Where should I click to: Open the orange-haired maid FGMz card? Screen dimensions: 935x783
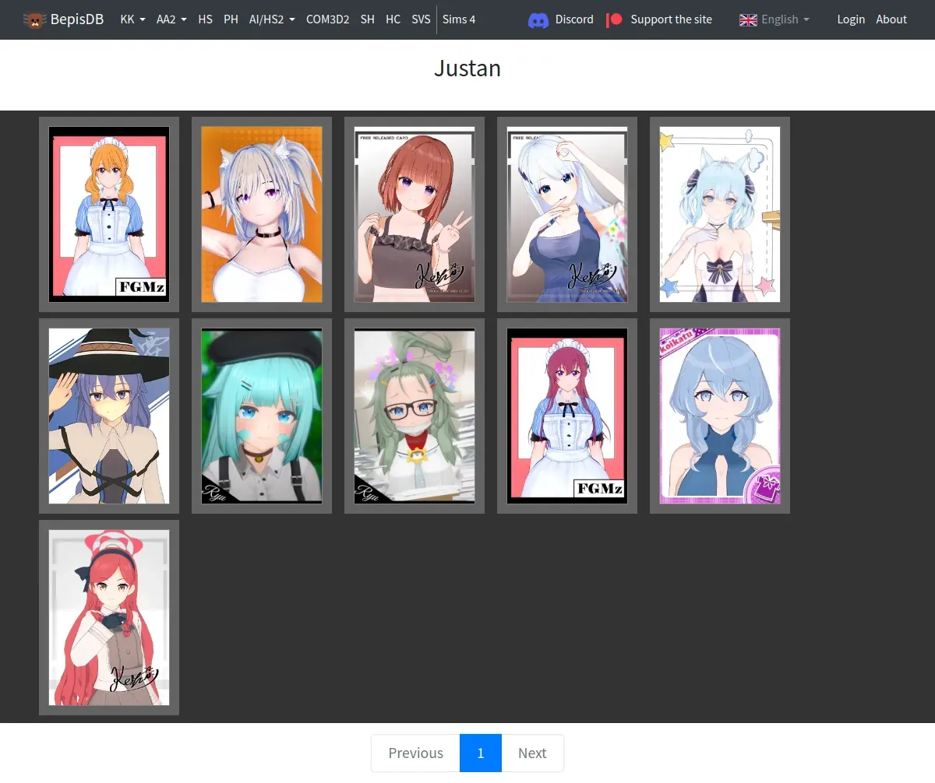click(109, 214)
